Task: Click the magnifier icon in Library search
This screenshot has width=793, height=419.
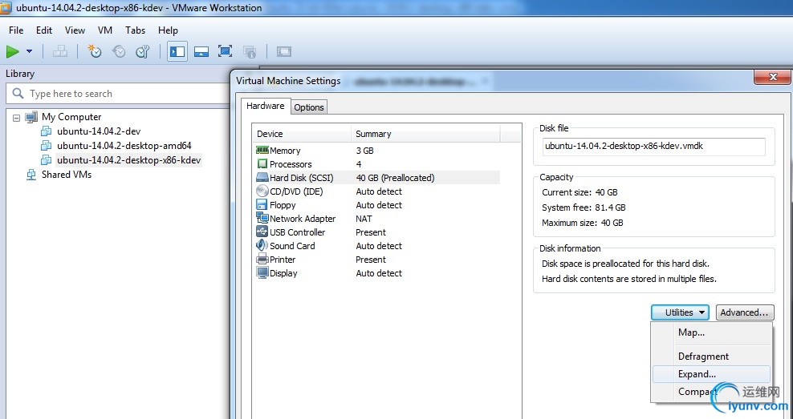Action: tap(18, 94)
